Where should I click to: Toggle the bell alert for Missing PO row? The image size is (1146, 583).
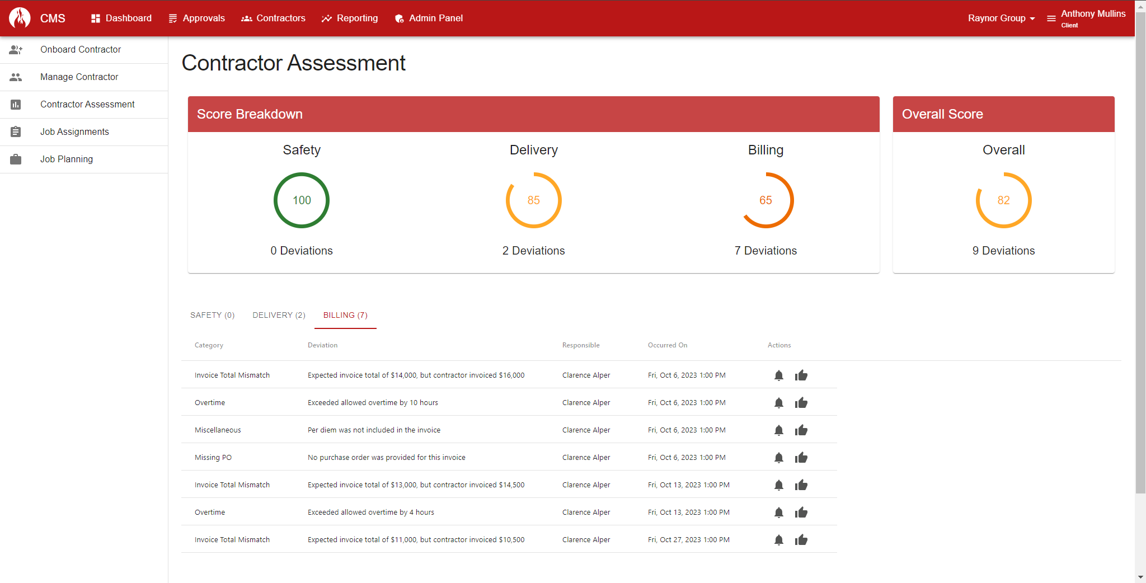pos(779,457)
